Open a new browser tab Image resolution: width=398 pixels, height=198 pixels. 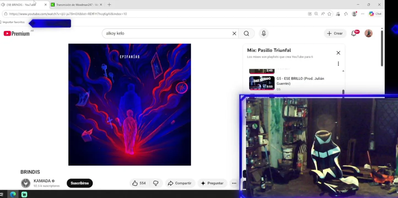(109, 5)
